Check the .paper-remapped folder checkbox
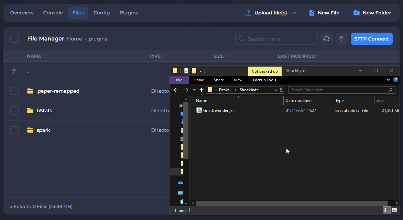403x220 pixels. pos(14,91)
